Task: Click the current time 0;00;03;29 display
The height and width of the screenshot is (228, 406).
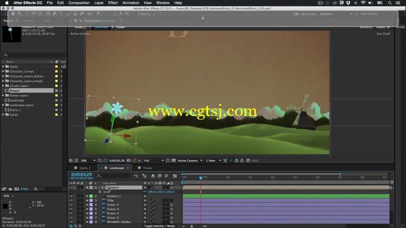Action: [81, 174]
